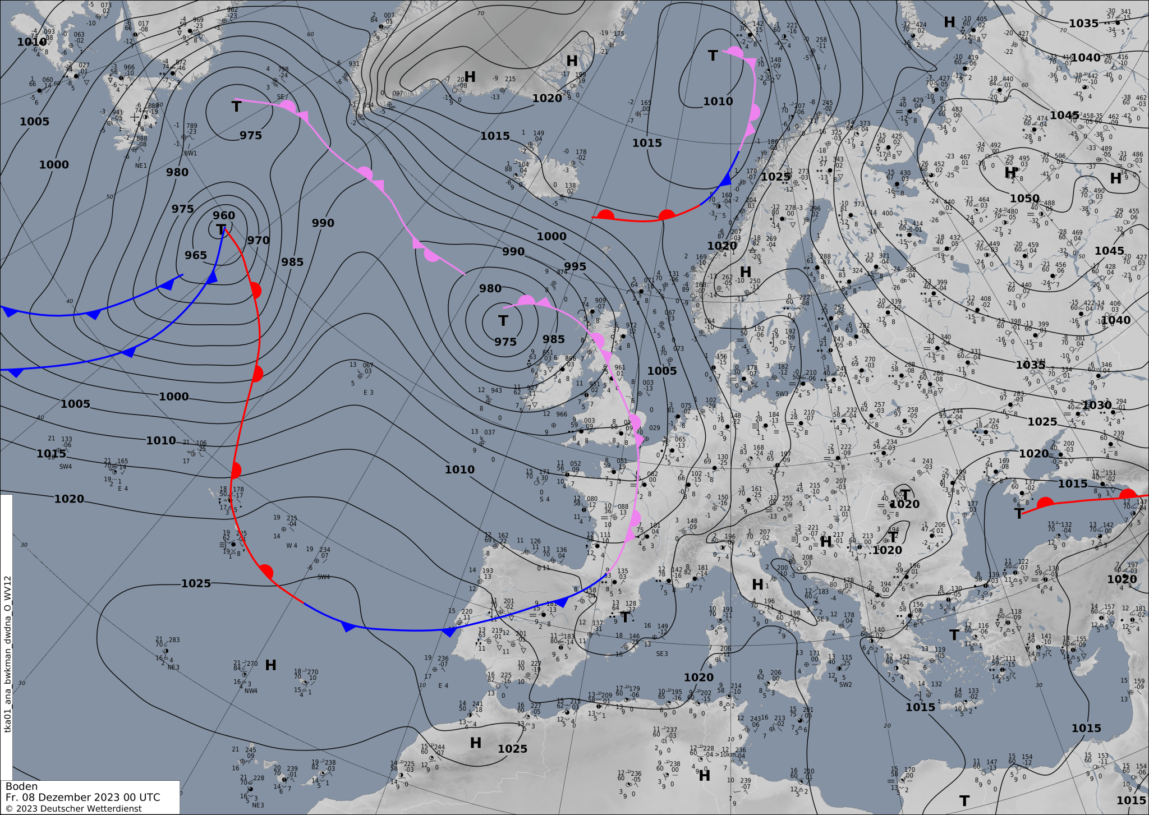1149x815 pixels.
Task: Click the "970" isobar label
Action: [x=259, y=240]
